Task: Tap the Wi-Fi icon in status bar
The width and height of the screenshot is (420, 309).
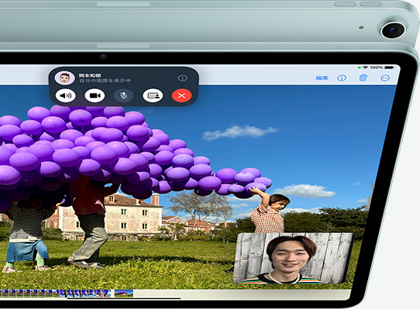Action: (365, 67)
